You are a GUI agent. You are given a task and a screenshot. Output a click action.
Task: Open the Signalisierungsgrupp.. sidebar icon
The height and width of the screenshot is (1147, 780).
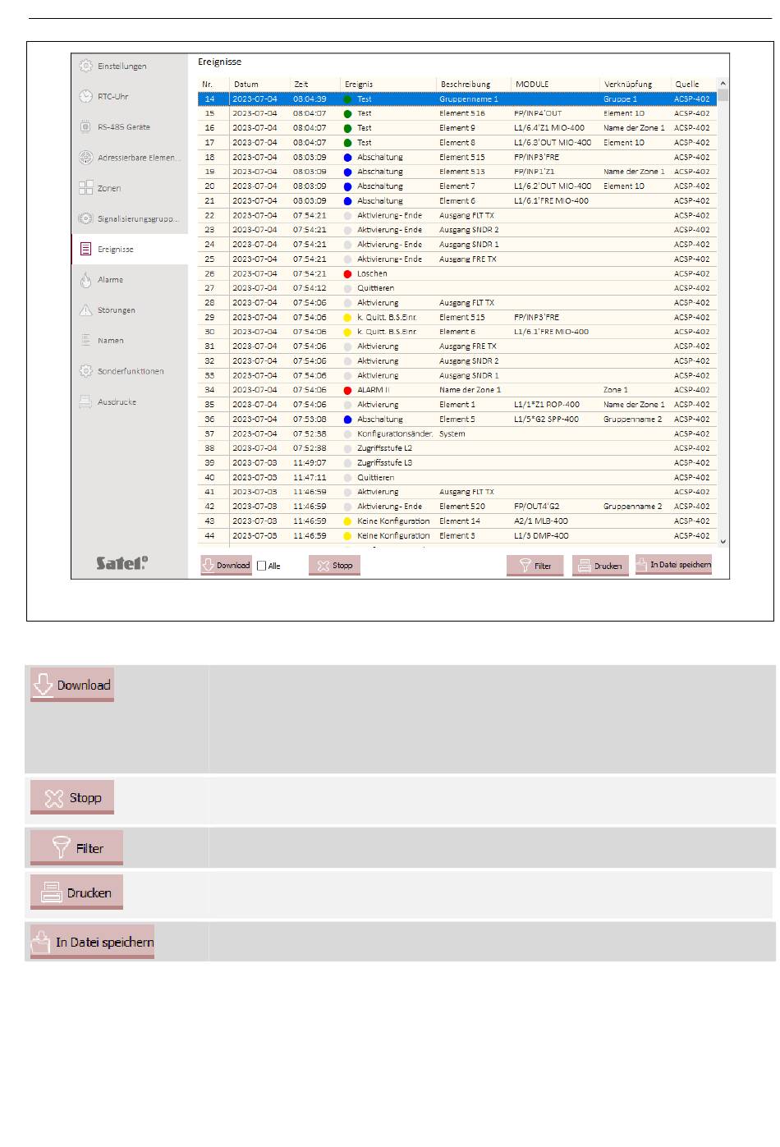tap(85, 218)
